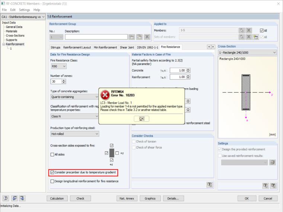Create new set of members icon
The image size is (283, 212).
coord(256,37)
